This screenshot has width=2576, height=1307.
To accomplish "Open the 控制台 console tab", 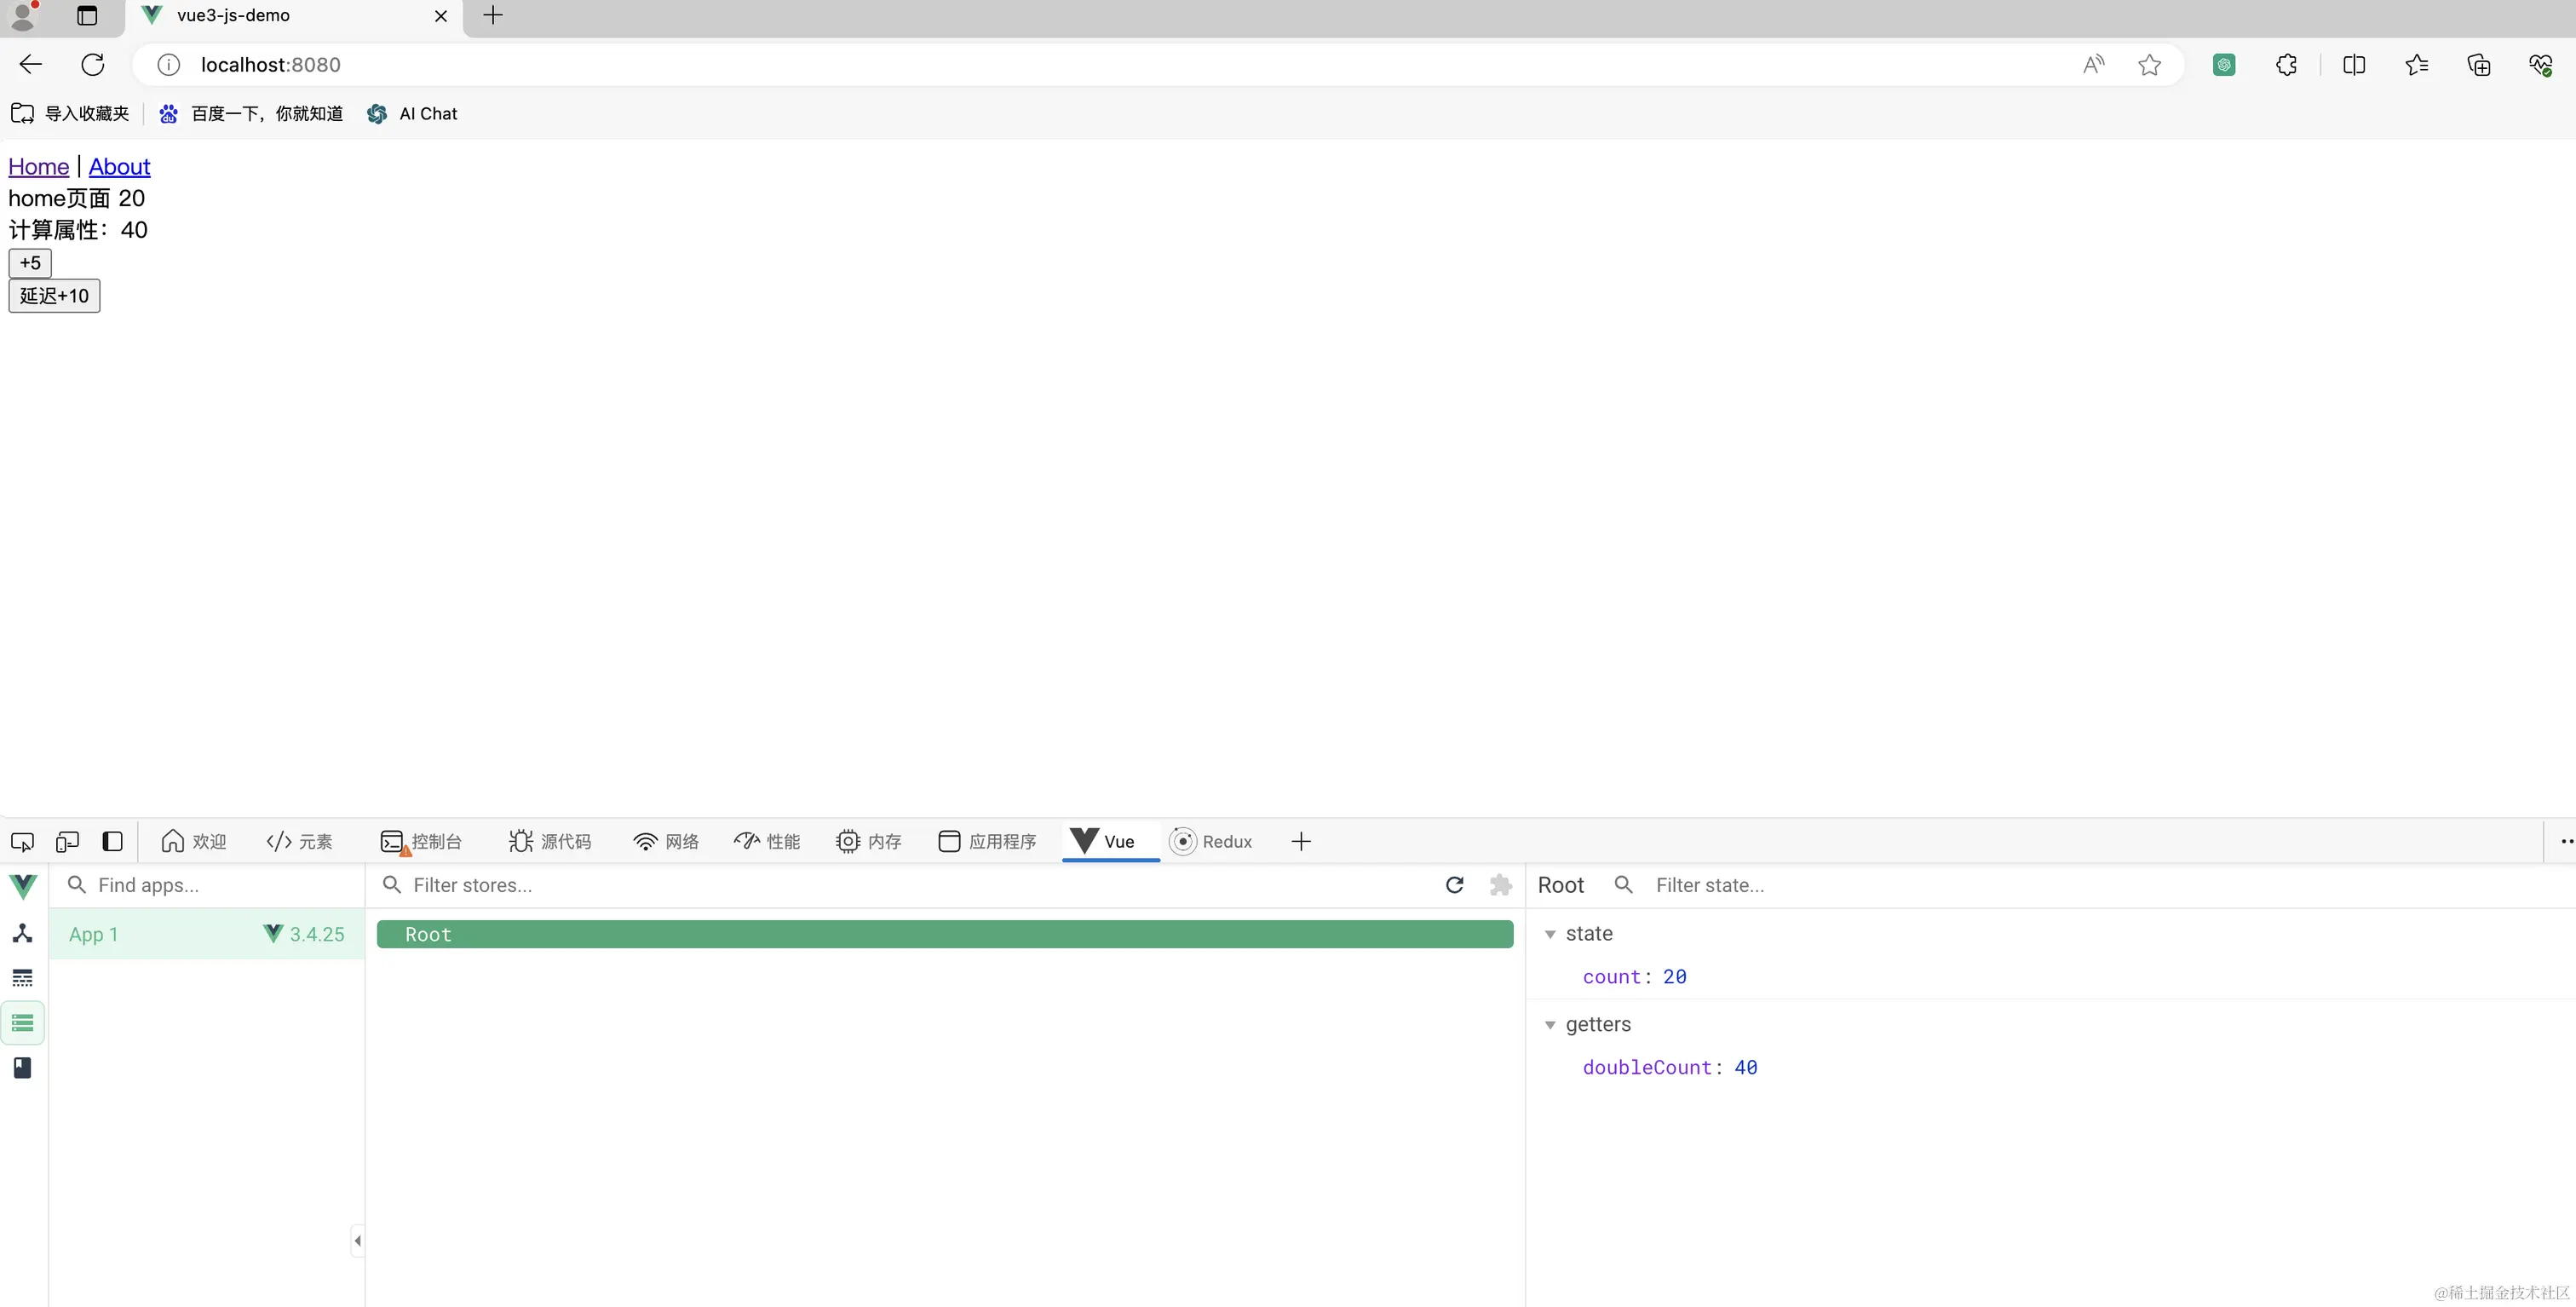I will [421, 841].
